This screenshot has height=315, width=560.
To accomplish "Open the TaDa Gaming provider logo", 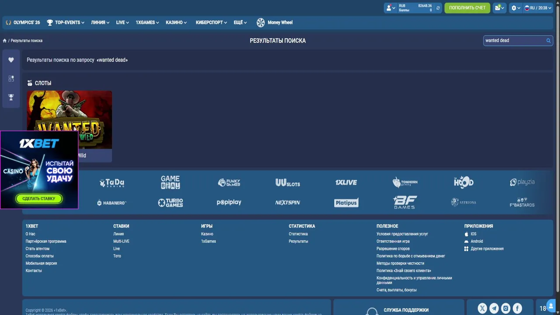I will tap(112, 183).
